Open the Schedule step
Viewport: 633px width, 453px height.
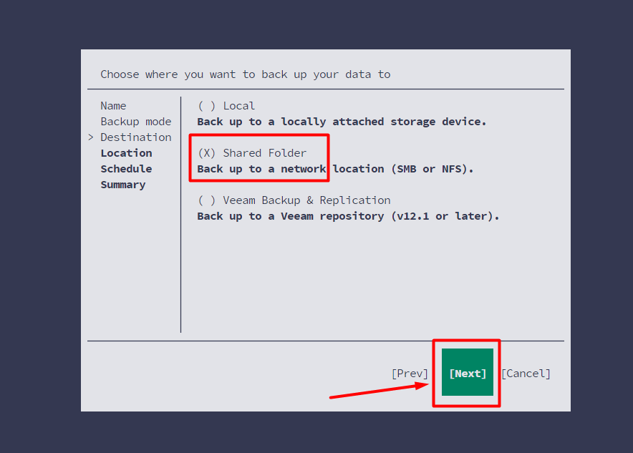tap(126, 169)
